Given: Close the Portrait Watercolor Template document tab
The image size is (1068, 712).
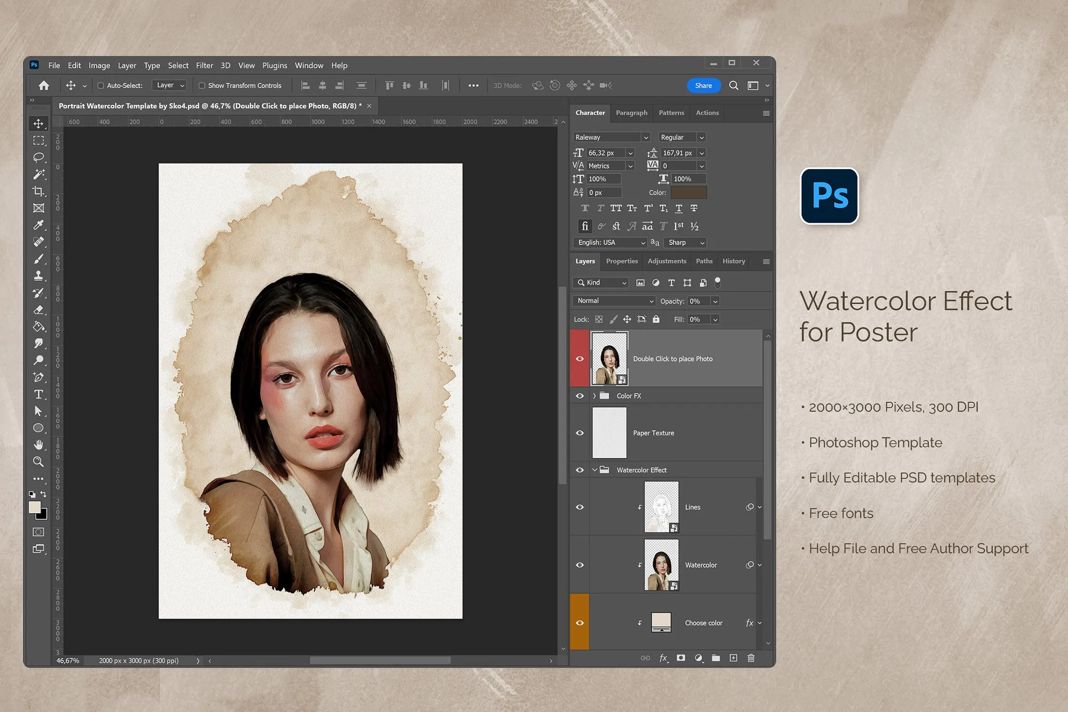Looking at the screenshot, I should point(369,106).
